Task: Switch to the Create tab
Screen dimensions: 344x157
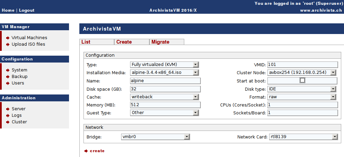Action: tap(132, 42)
